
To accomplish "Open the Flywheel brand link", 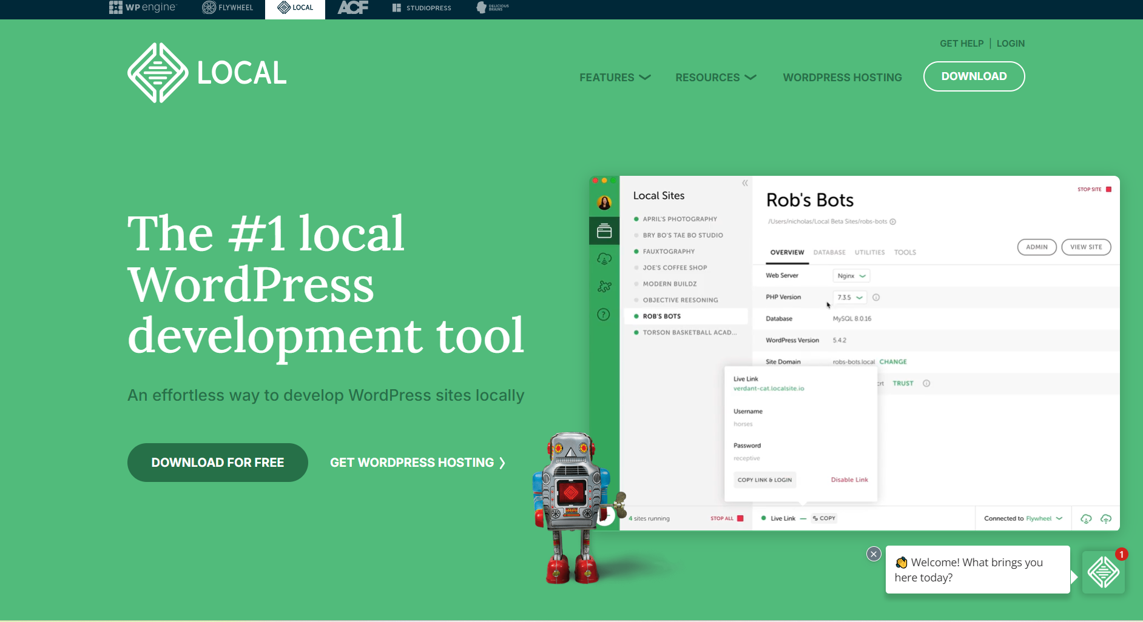I will click(228, 7).
